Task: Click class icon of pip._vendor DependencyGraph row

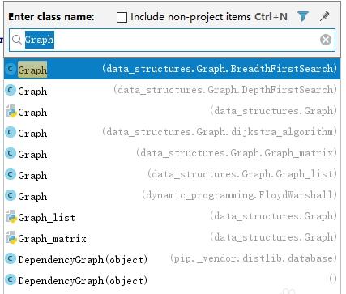Action: pos(11,258)
